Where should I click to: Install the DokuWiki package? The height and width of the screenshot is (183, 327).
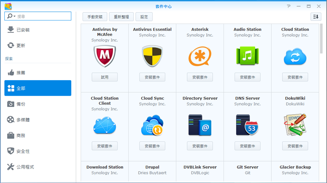click(295, 146)
